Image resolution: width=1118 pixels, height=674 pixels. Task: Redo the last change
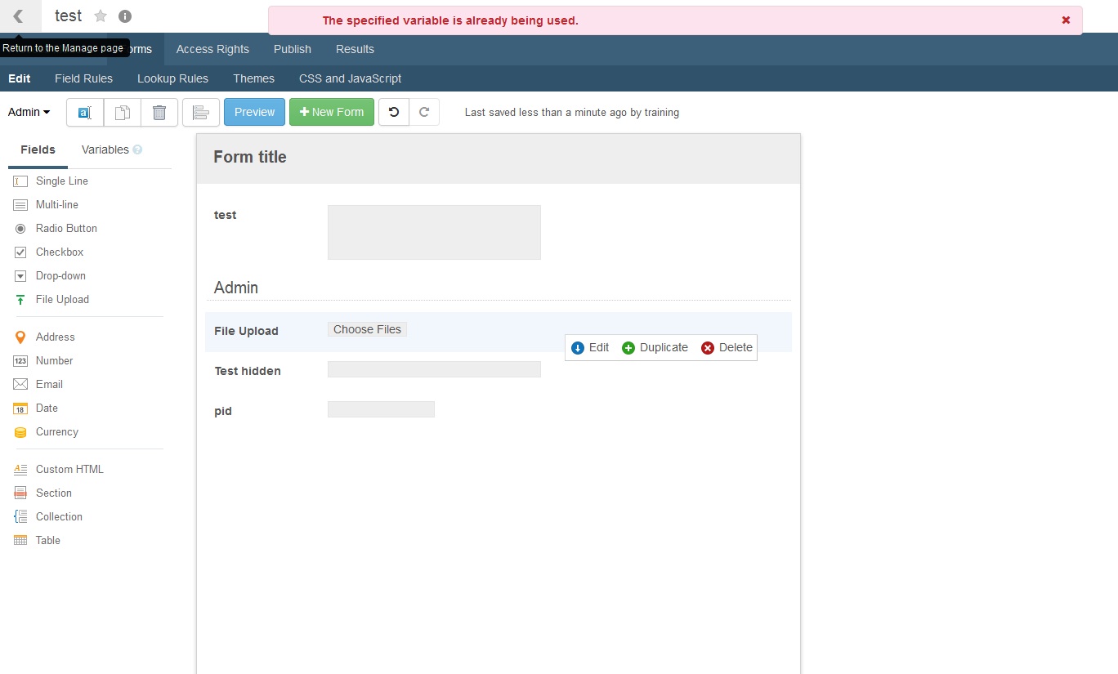pyautogui.click(x=424, y=113)
